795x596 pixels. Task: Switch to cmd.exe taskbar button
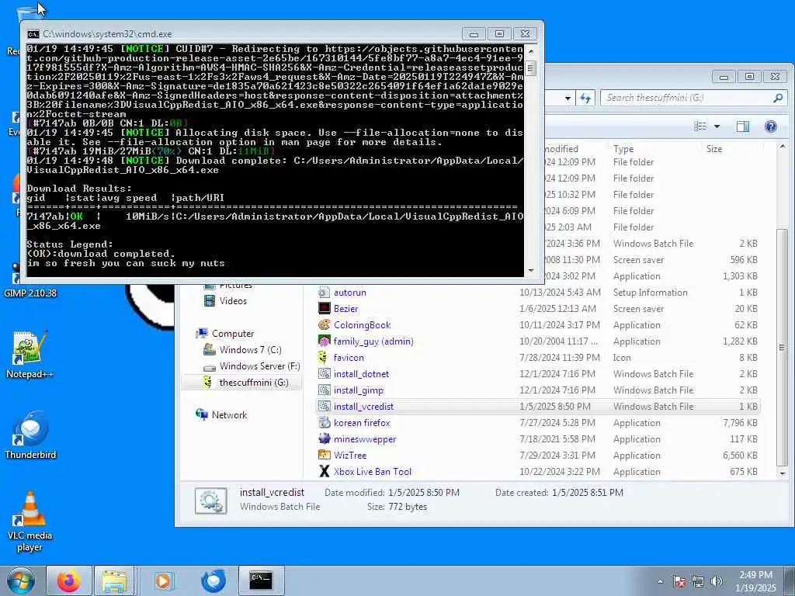pyautogui.click(x=261, y=580)
